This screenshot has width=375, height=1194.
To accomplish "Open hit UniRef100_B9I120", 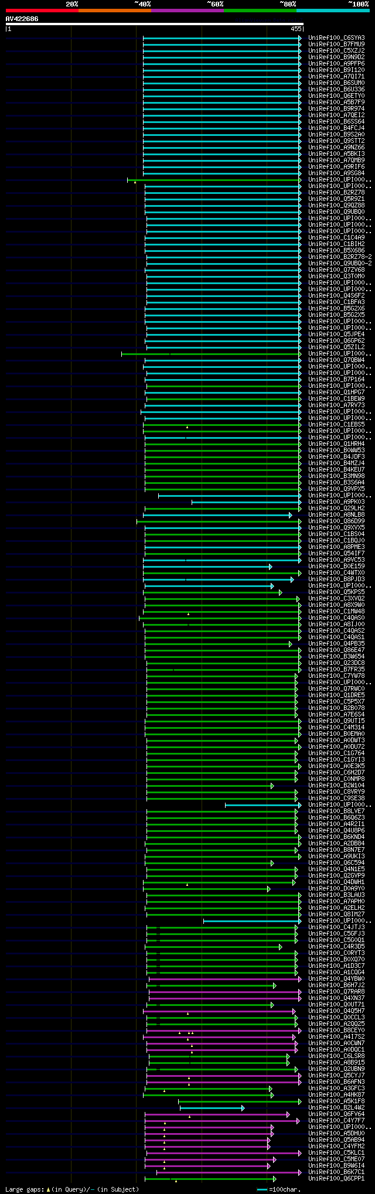I will pos(336,70).
